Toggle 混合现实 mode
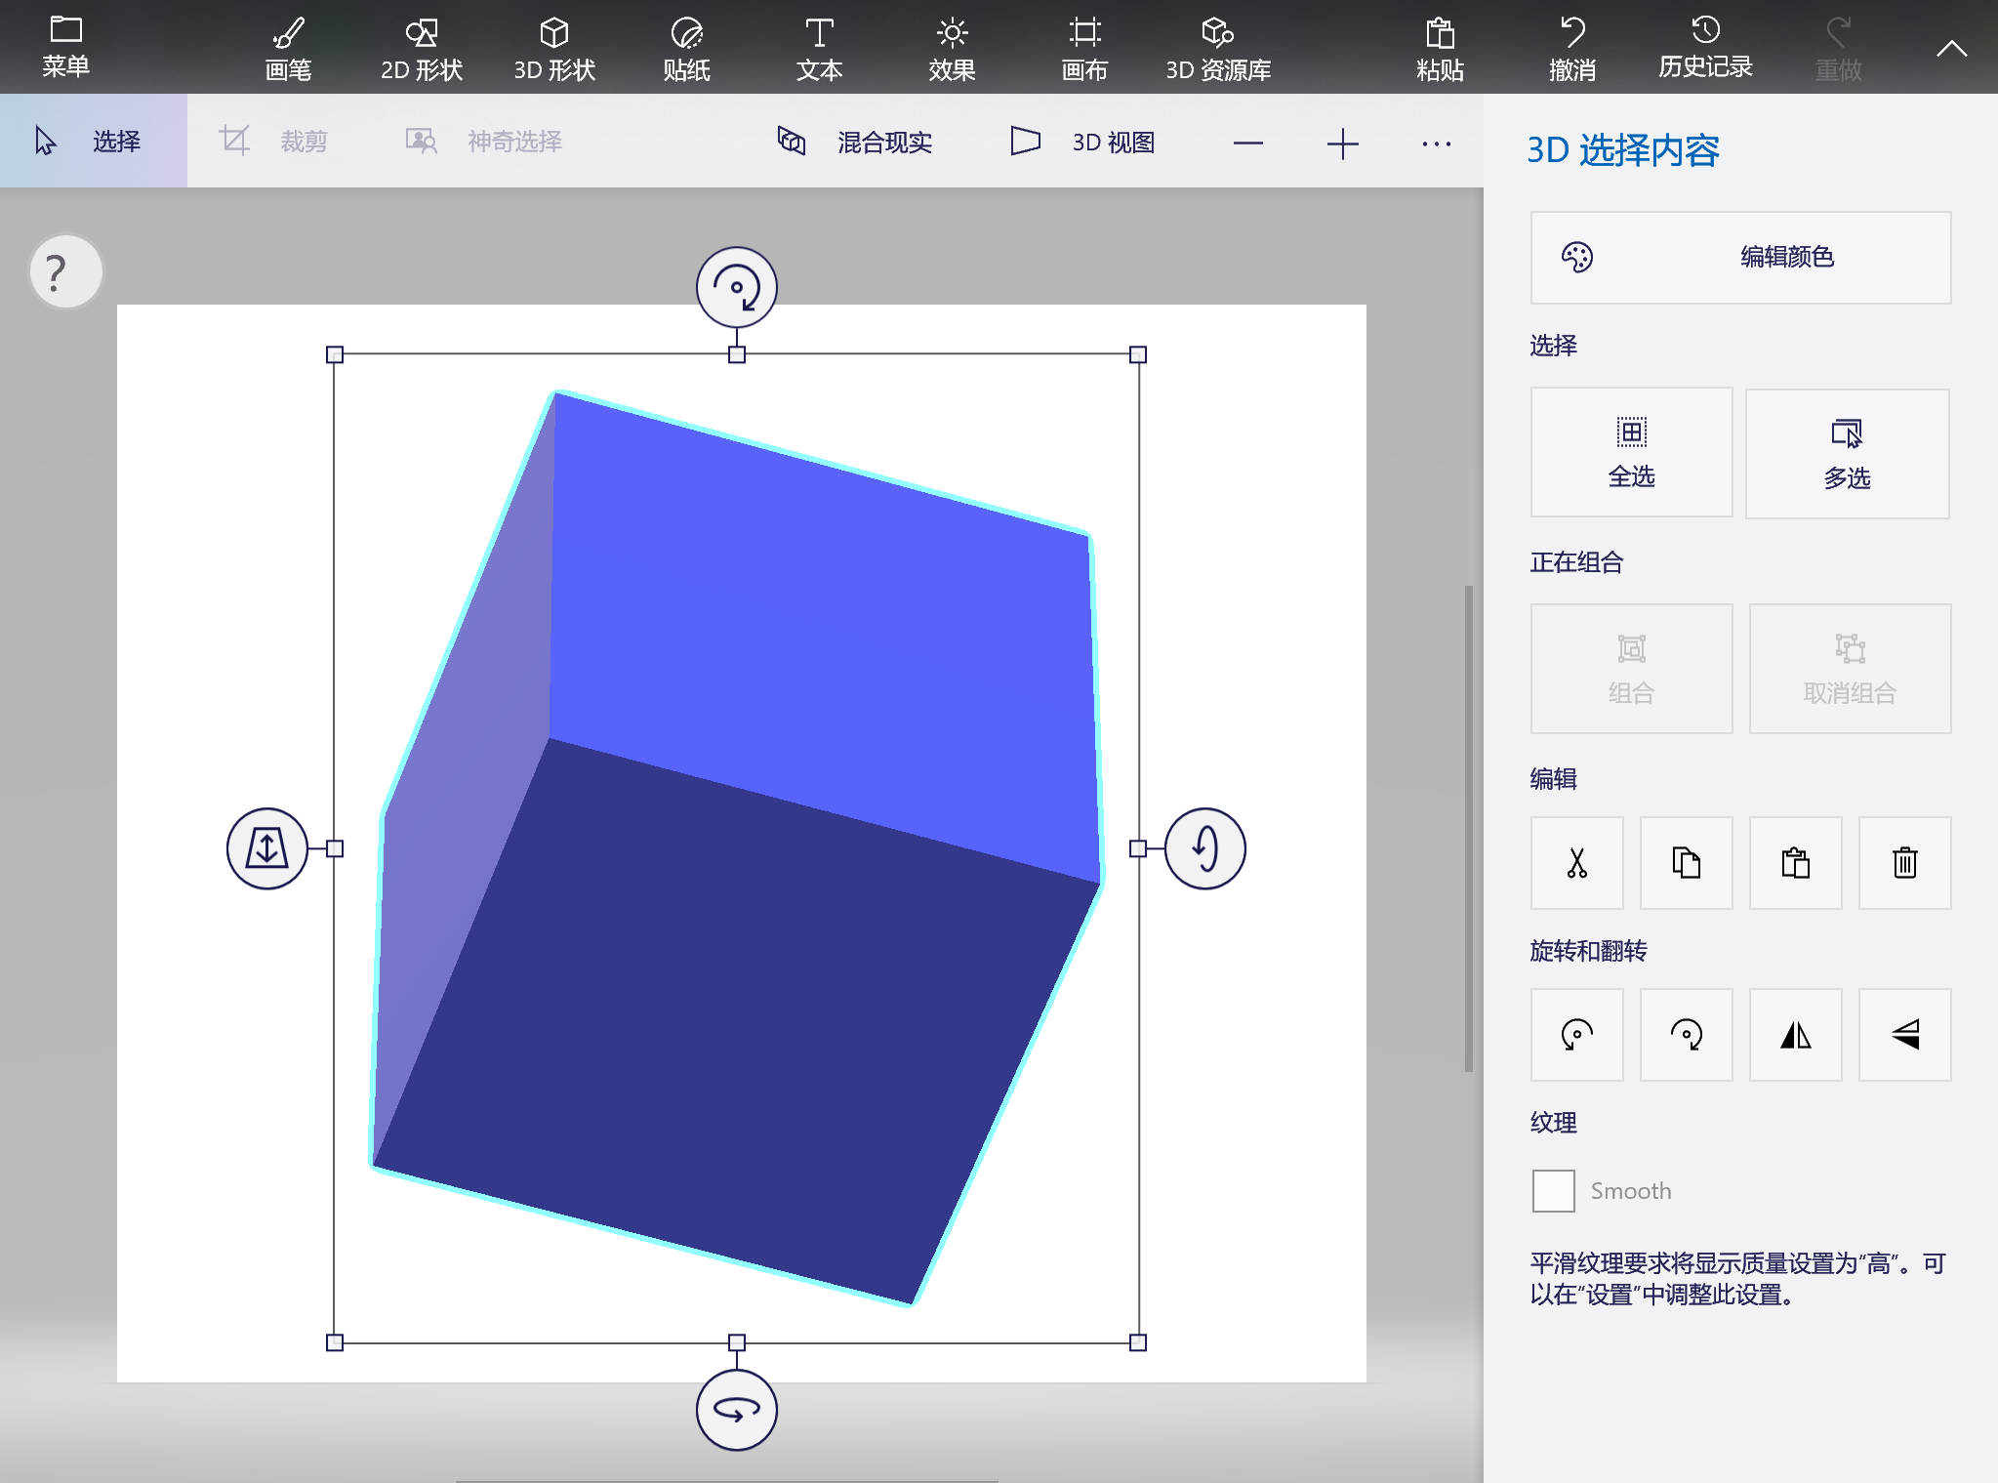 855,143
